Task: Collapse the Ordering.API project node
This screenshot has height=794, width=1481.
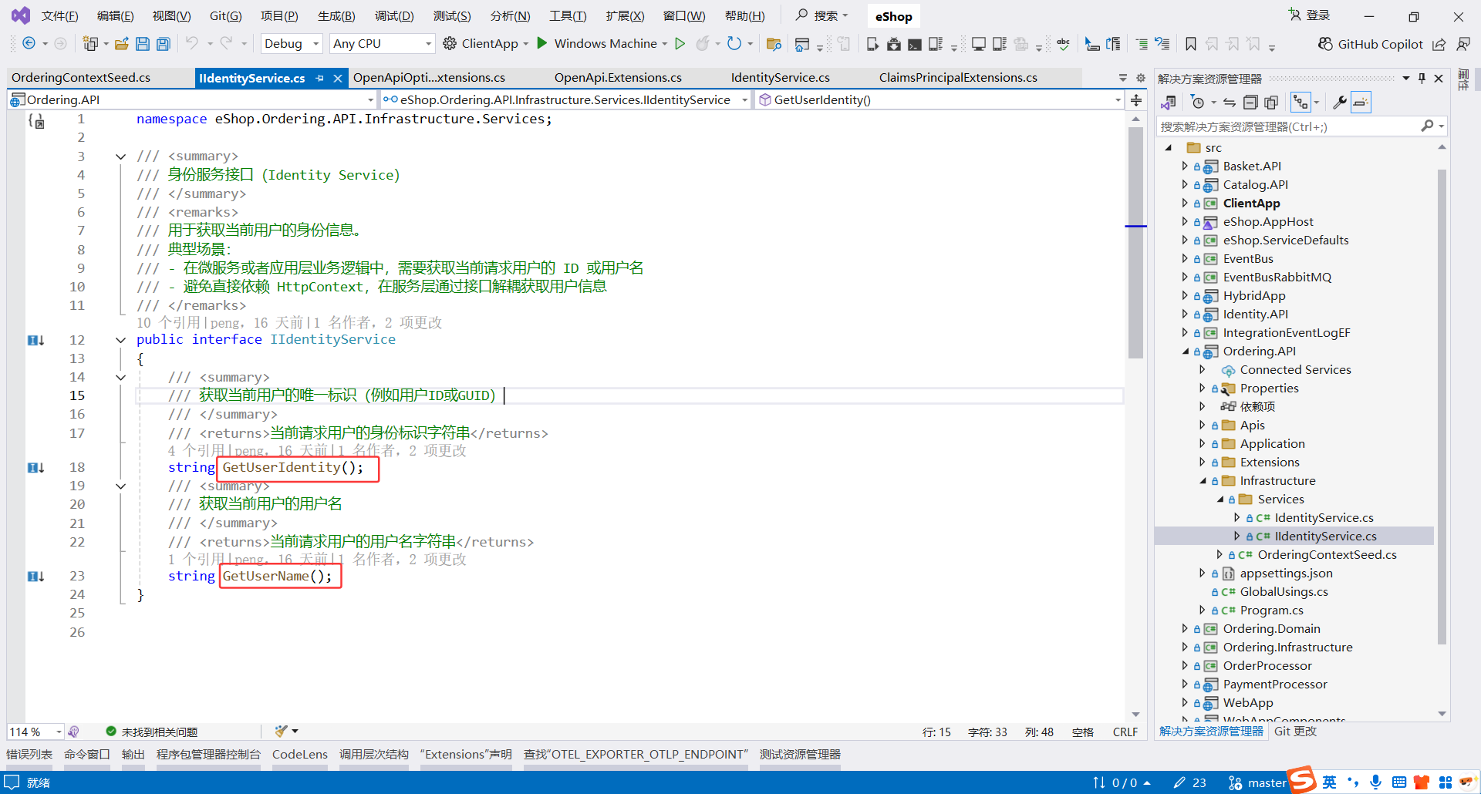Action: coord(1186,352)
